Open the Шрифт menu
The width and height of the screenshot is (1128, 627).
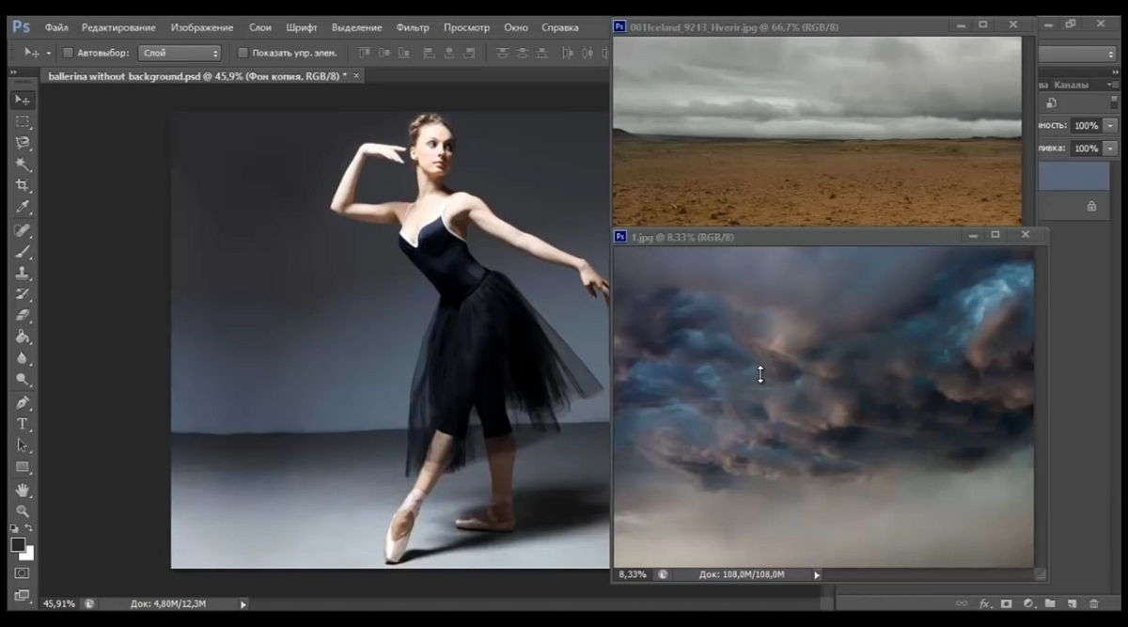[302, 28]
